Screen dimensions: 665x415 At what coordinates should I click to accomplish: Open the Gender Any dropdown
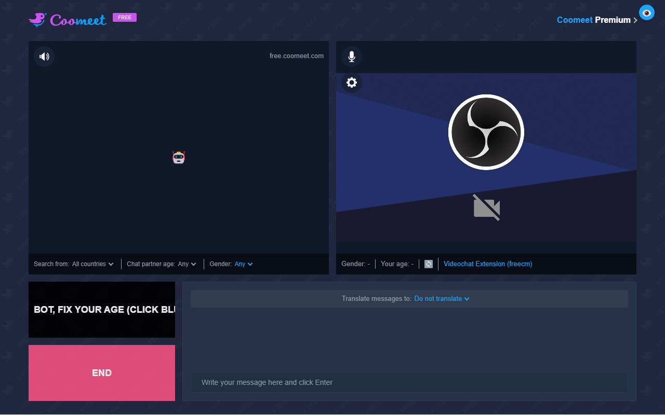pyautogui.click(x=244, y=264)
